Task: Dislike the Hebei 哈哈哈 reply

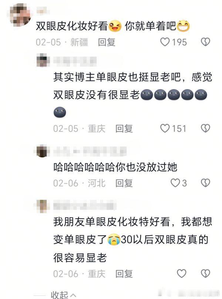Action: 205,183
